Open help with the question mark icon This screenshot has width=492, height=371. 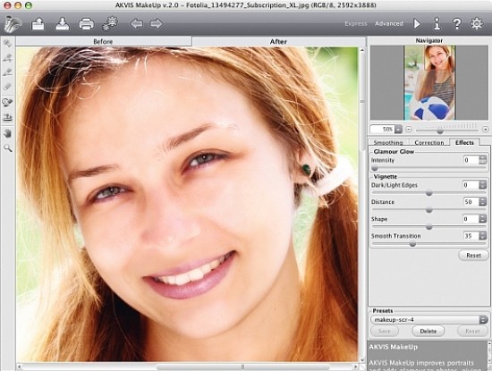pyautogui.click(x=457, y=24)
